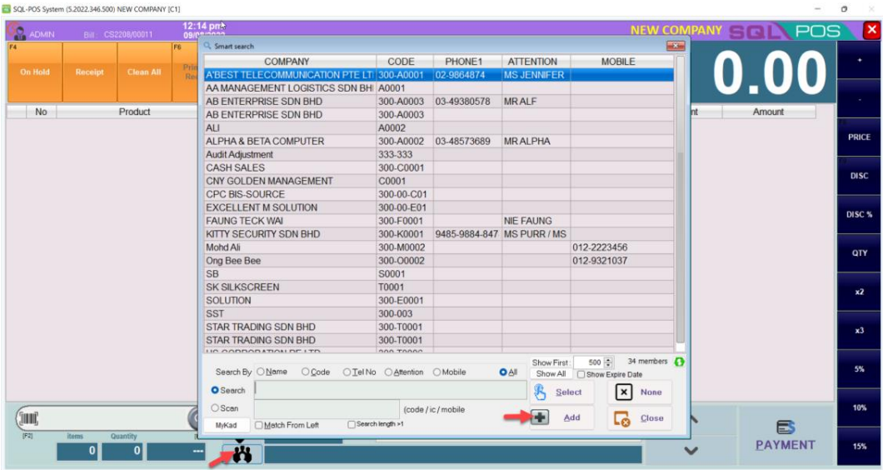The width and height of the screenshot is (883, 470).
Task: Tick the Show Expire Date checkbox
Action: [x=581, y=375]
